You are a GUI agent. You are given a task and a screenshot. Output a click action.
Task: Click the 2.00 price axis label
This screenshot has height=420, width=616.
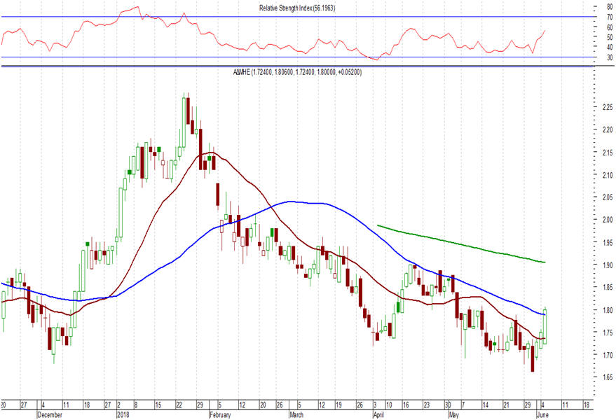(608, 220)
